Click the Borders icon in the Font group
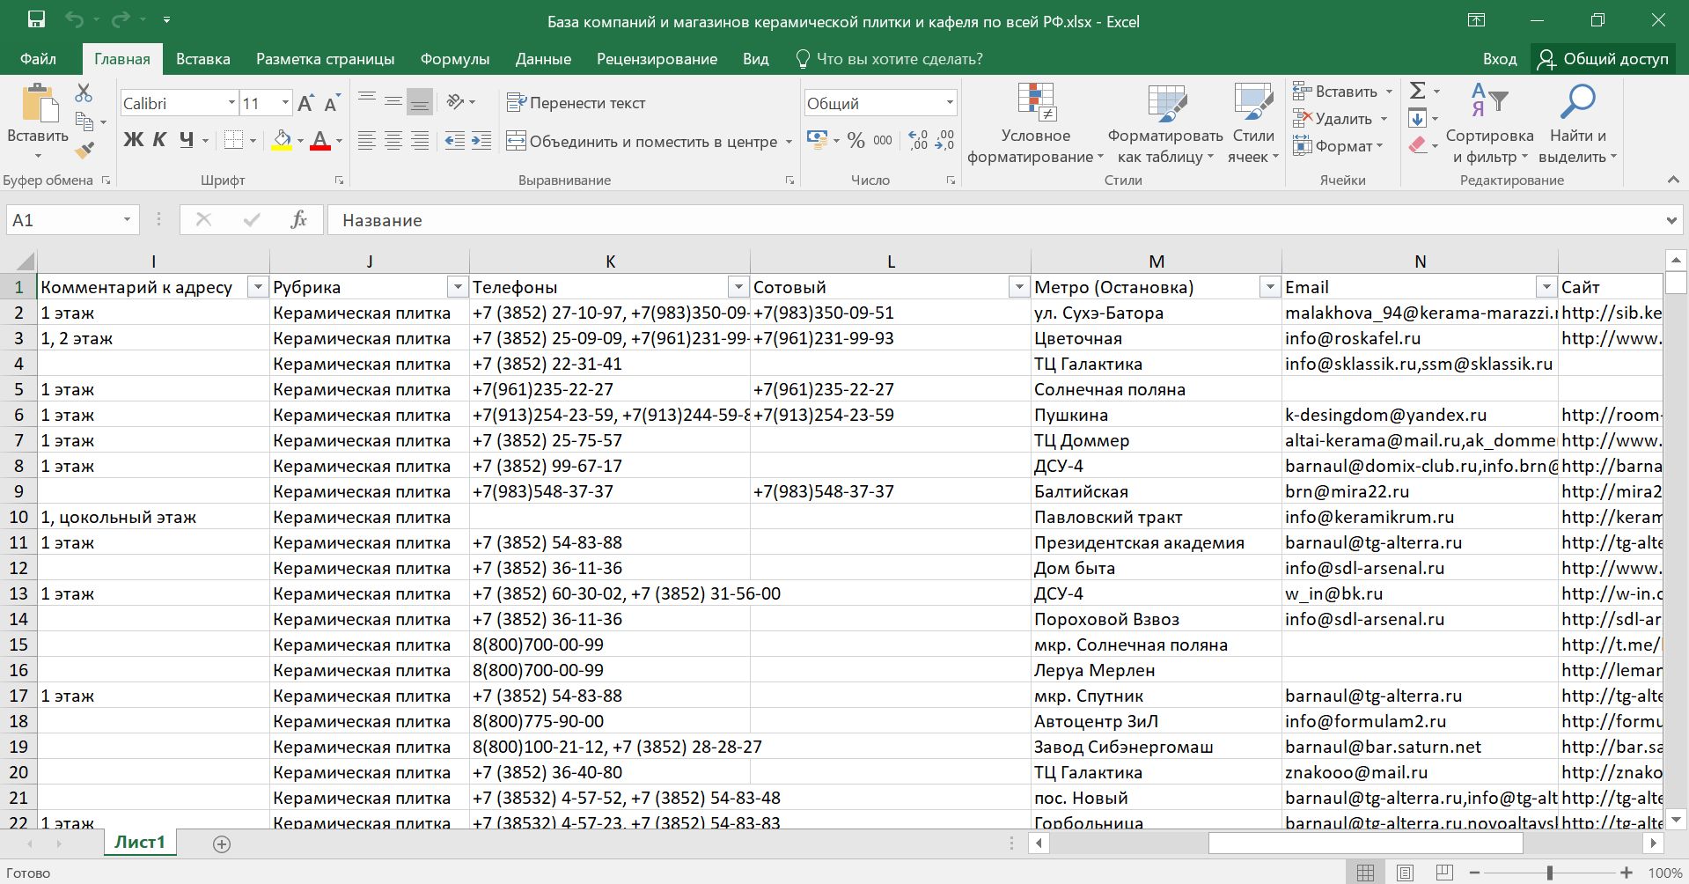Viewport: 1689px width, 884px height. 233,140
